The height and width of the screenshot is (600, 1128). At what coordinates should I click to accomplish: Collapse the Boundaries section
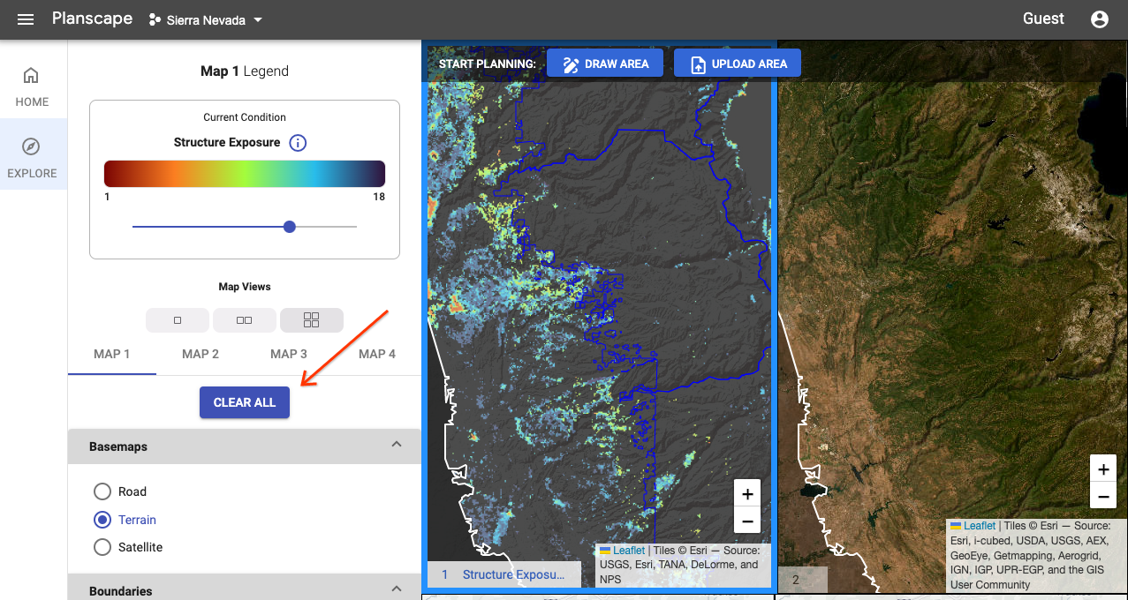397,588
